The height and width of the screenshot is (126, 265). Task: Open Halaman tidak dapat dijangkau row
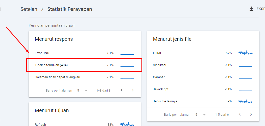point(85,77)
